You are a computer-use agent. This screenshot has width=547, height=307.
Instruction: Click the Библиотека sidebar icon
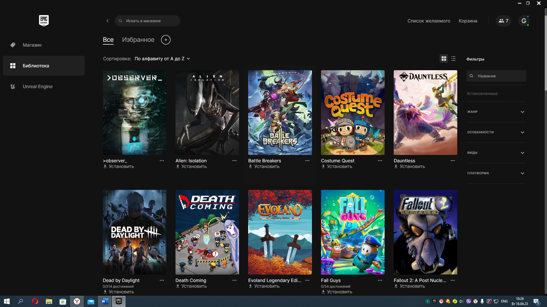click(13, 66)
